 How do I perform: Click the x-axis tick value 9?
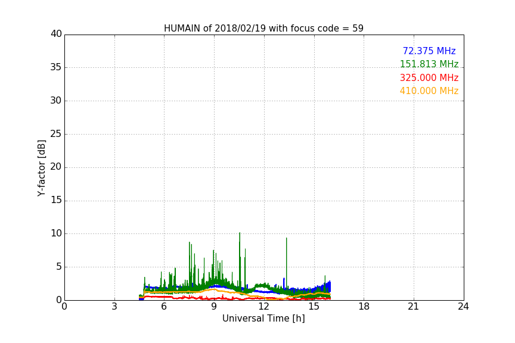pos(214,307)
